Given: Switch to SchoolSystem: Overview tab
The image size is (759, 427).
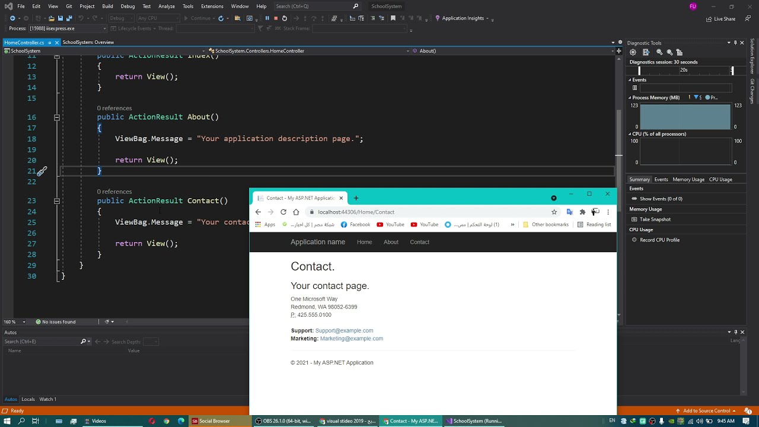Looking at the screenshot, I should click(x=88, y=42).
